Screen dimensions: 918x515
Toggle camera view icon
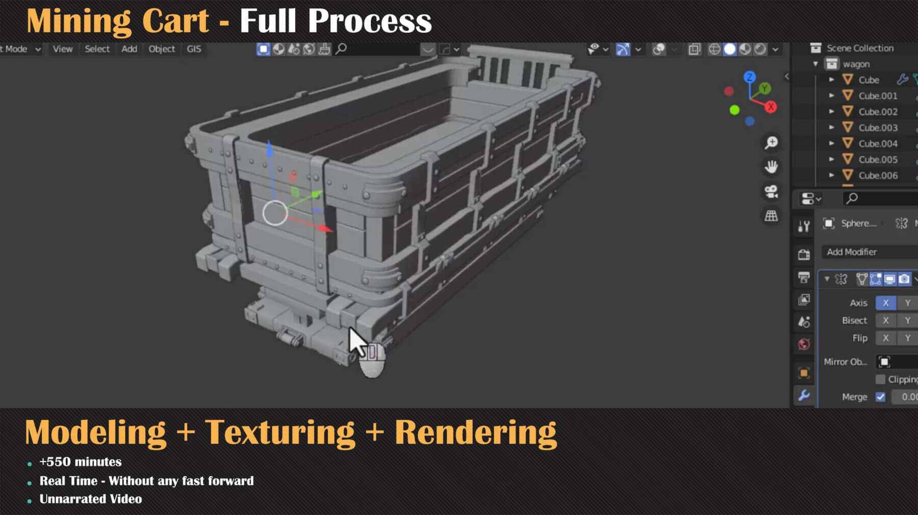[x=771, y=191]
